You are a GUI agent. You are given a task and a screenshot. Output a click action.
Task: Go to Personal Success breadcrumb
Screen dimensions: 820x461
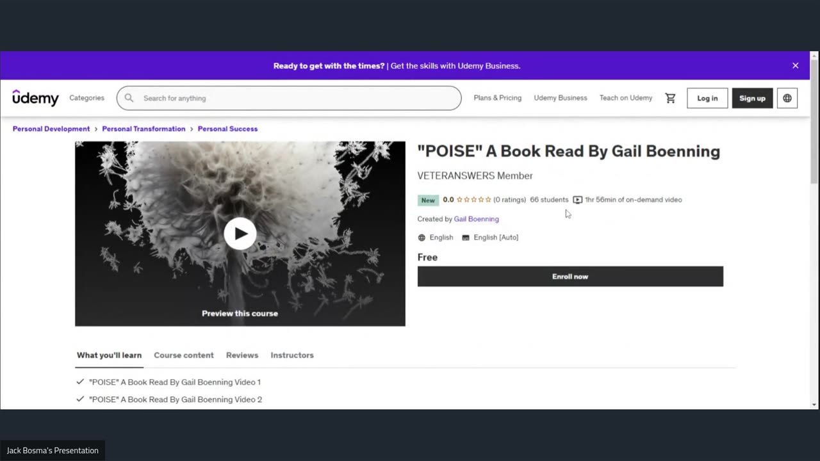[227, 129]
